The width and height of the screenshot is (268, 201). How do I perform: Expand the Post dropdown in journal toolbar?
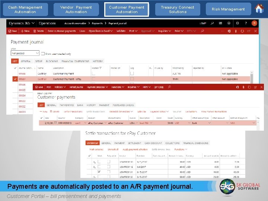coord(133,31)
